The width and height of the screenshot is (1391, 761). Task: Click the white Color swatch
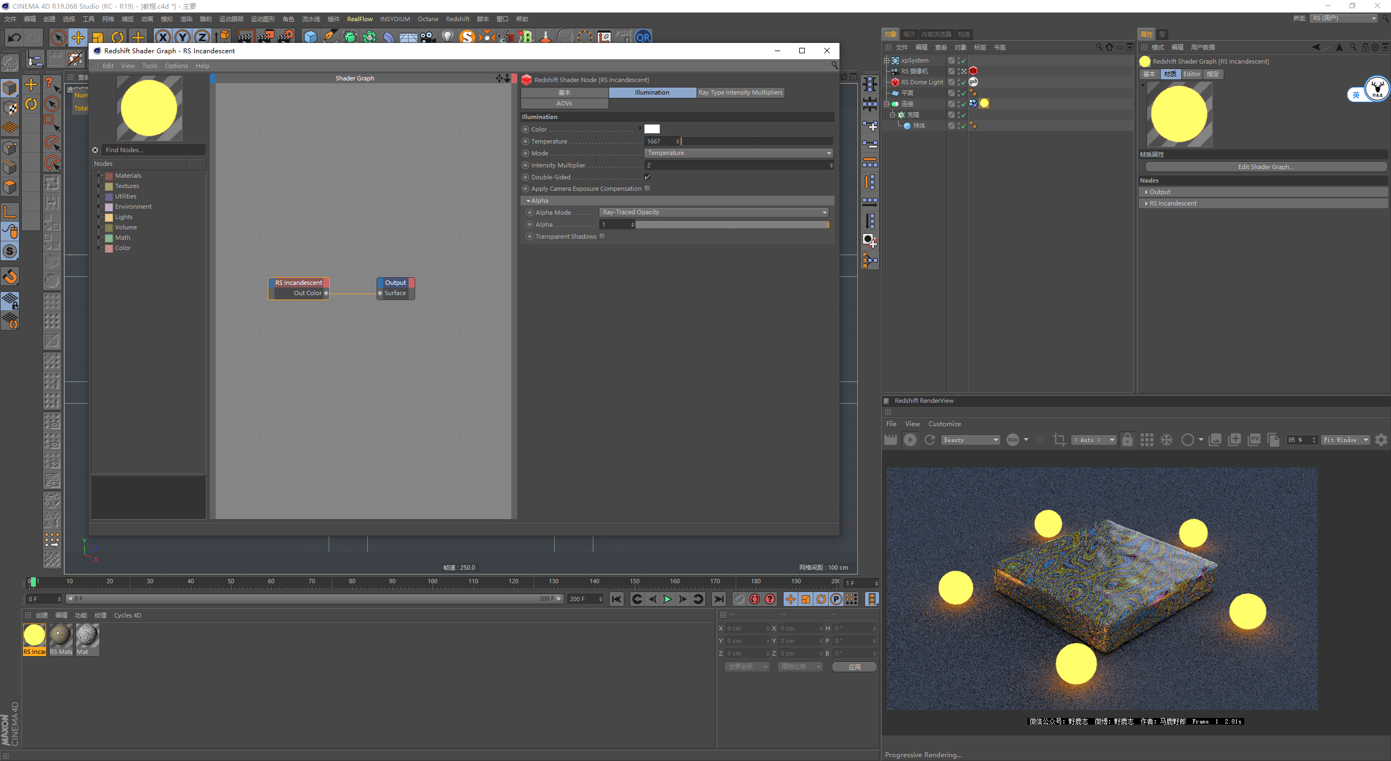click(651, 129)
